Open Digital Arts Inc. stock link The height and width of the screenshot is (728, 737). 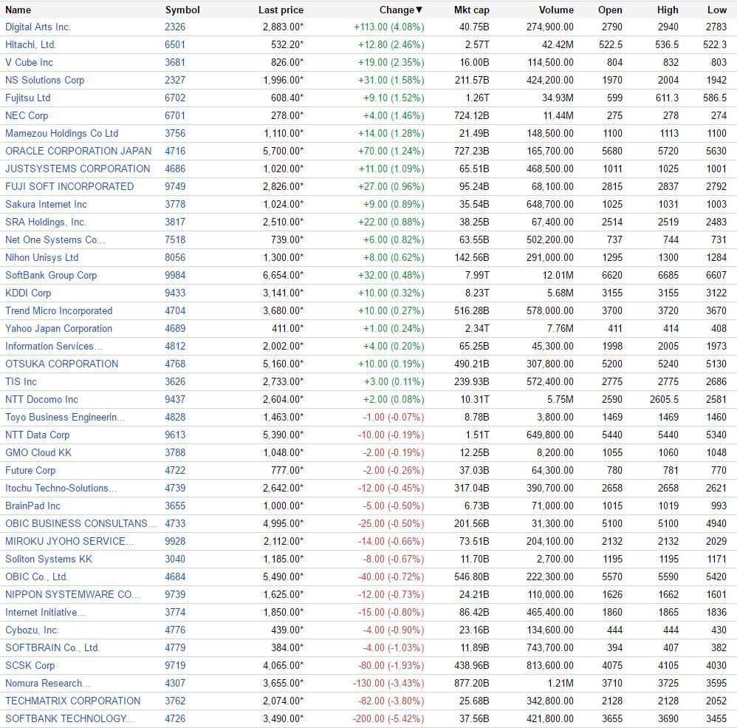click(38, 27)
